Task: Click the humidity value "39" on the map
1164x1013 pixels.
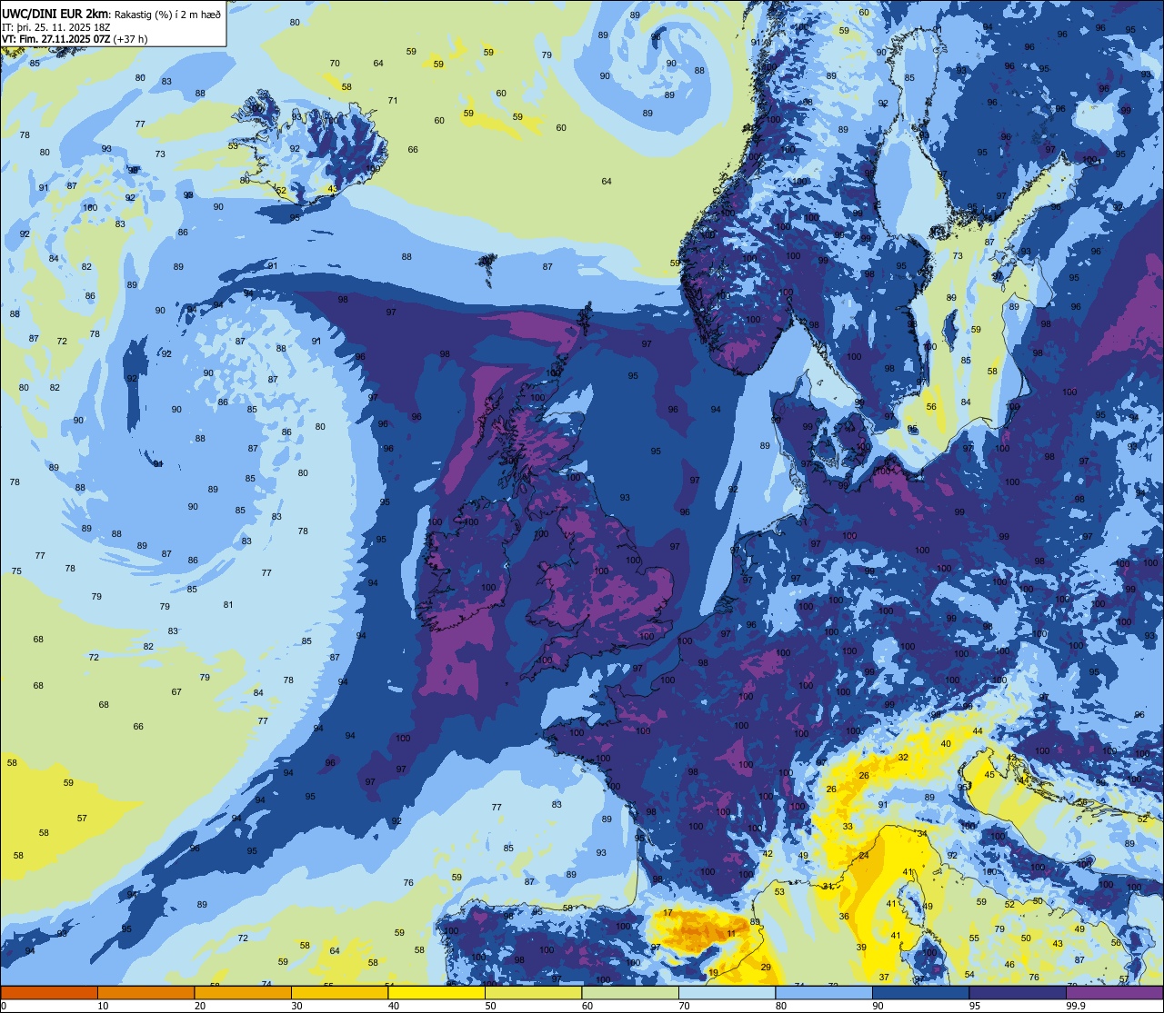Action: (861, 947)
